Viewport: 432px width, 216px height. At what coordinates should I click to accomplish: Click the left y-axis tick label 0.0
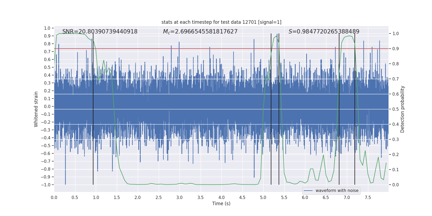tap(47, 106)
